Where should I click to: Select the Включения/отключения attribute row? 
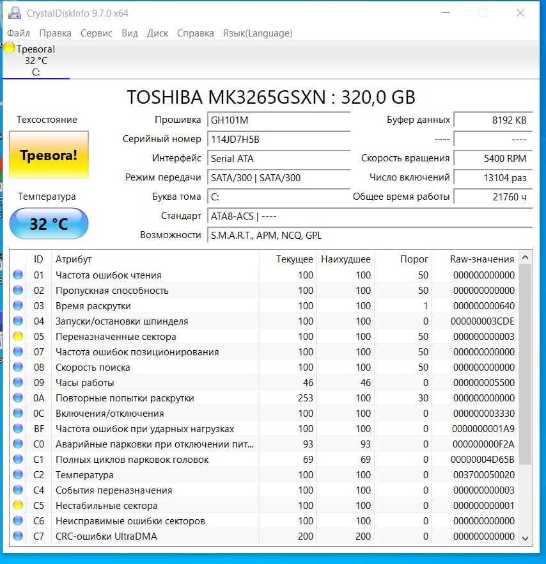click(264, 414)
